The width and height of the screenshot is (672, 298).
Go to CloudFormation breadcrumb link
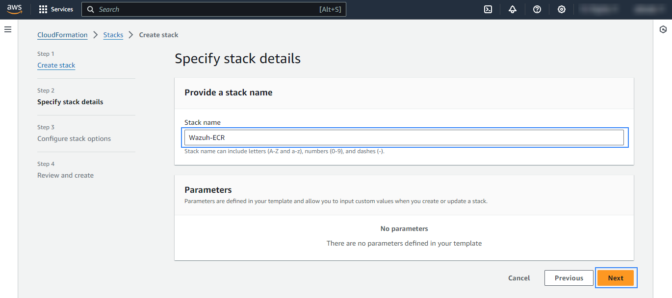pos(62,35)
